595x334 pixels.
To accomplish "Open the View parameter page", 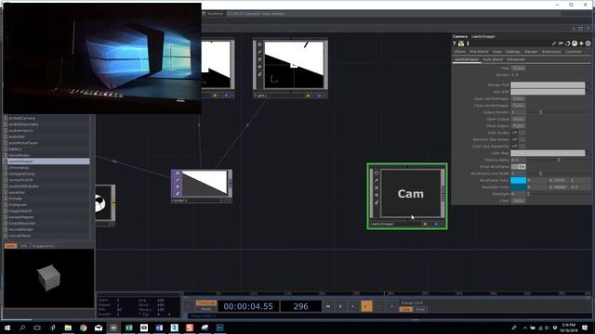I will (x=497, y=52).
